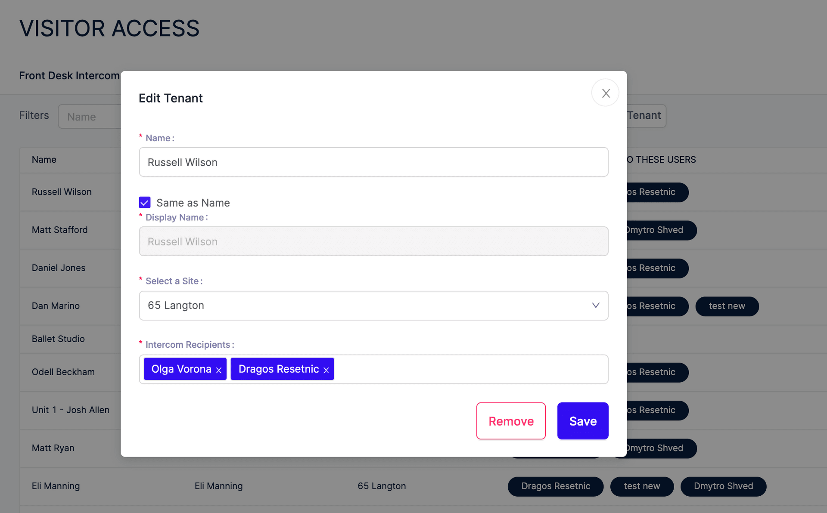Open the 65 Langton site selector
827x513 pixels.
pos(366,306)
